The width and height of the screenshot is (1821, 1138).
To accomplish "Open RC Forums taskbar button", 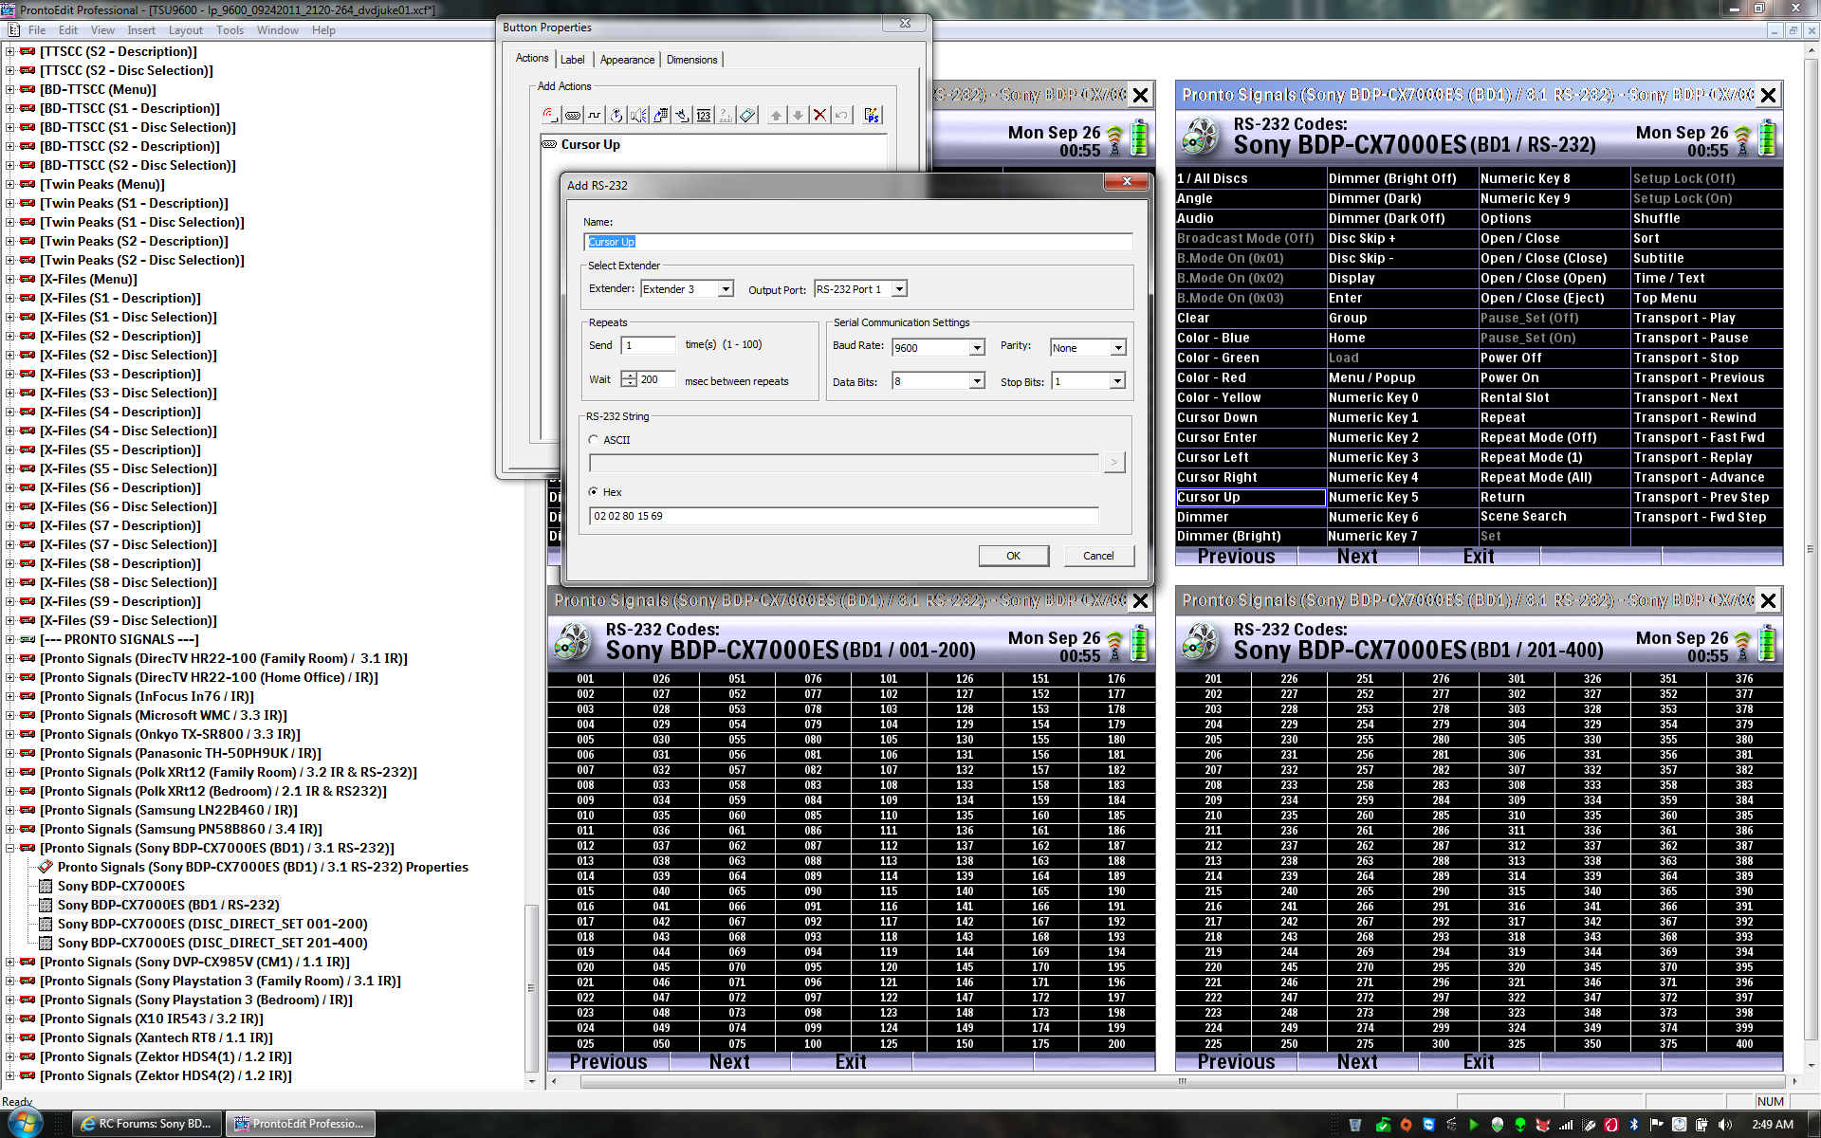I will coord(147,1124).
